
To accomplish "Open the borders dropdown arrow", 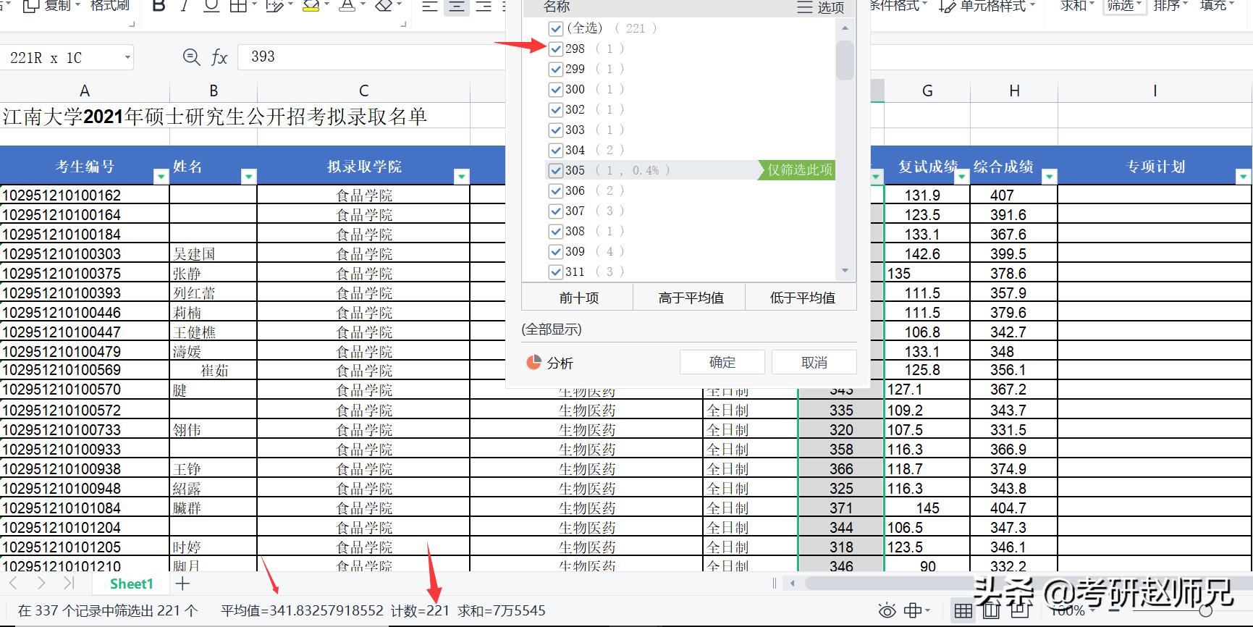I will [x=254, y=6].
